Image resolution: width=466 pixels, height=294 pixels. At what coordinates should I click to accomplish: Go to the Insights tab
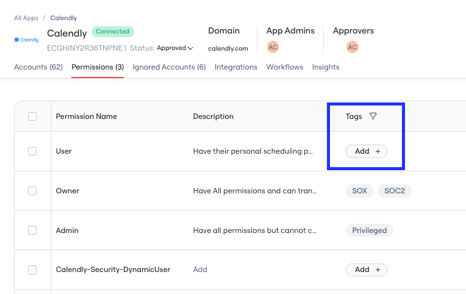(x=326, y=67)
